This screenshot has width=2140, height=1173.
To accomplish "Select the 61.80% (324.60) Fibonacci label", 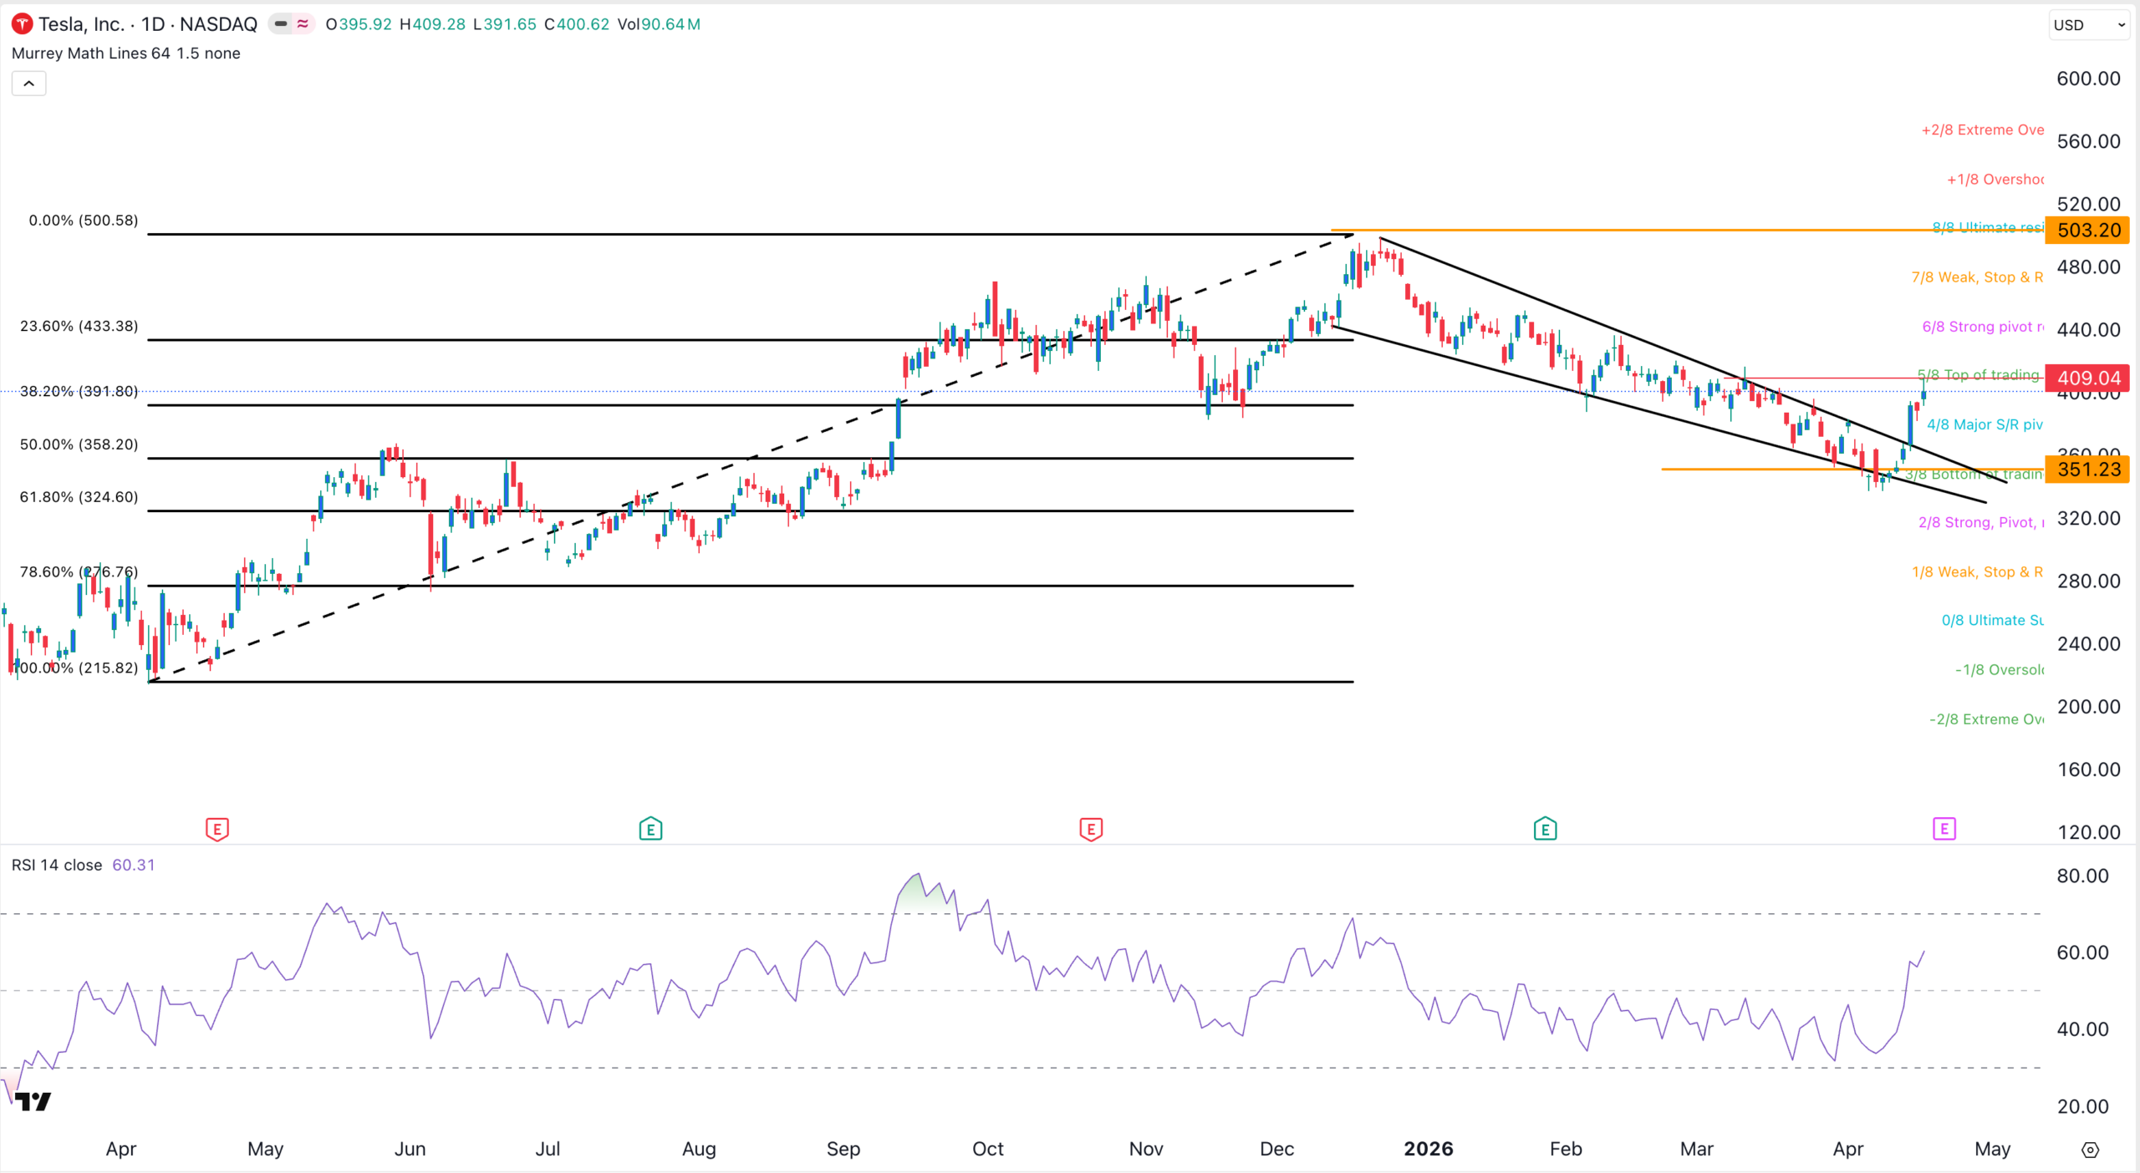I will point(79,497).
